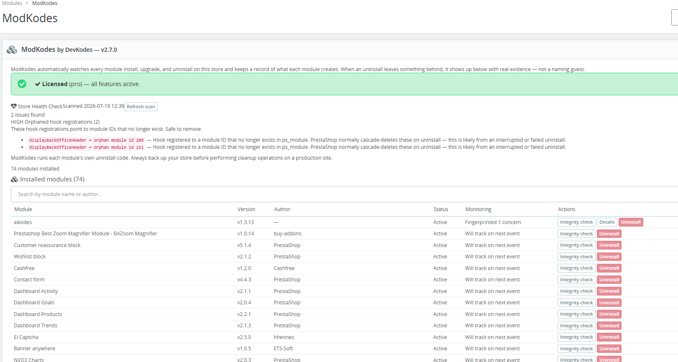Click the Version column header
Viewport: 678px width, 362px height.
tap(246, 209)
